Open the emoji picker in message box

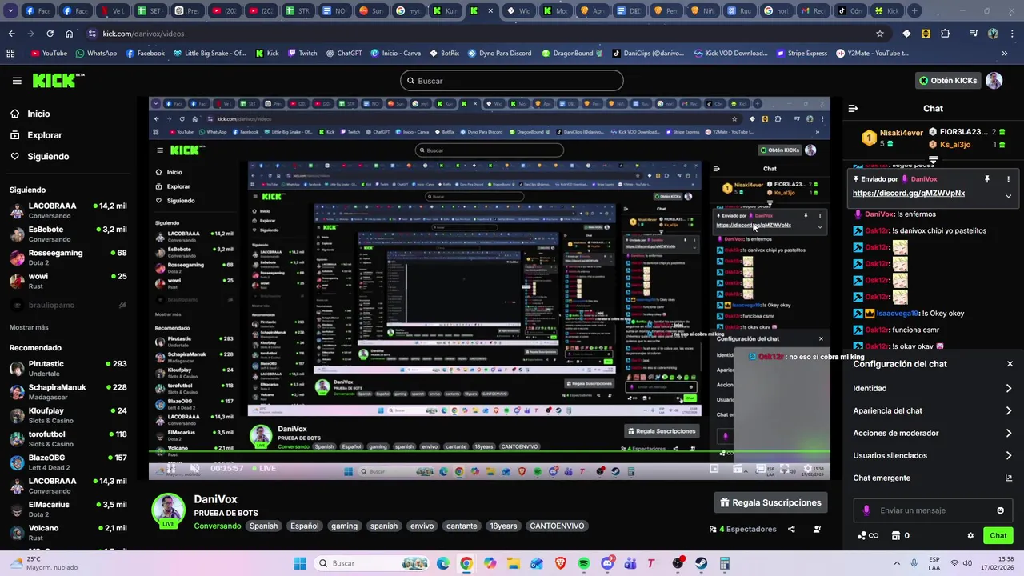coord(1000,510)
